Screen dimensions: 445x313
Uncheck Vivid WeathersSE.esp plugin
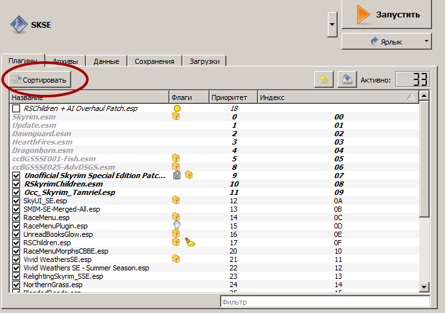click(16, 259)
